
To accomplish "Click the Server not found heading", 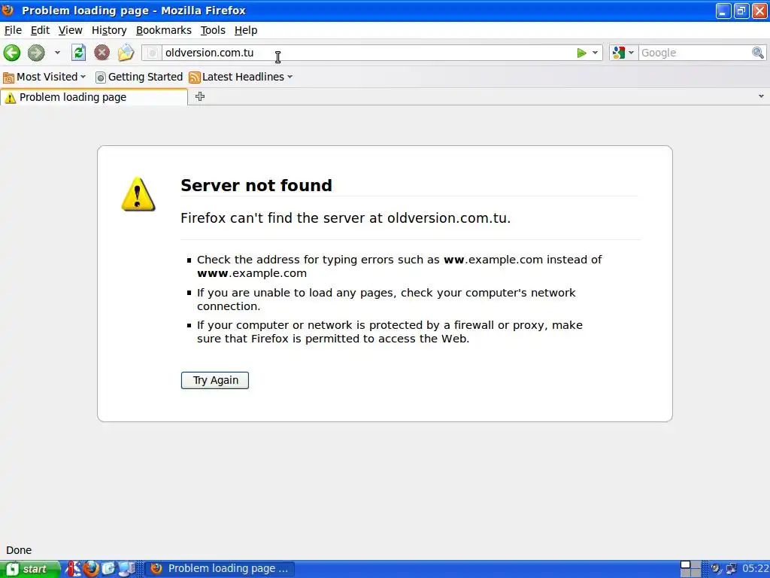I will coord(256,185).
